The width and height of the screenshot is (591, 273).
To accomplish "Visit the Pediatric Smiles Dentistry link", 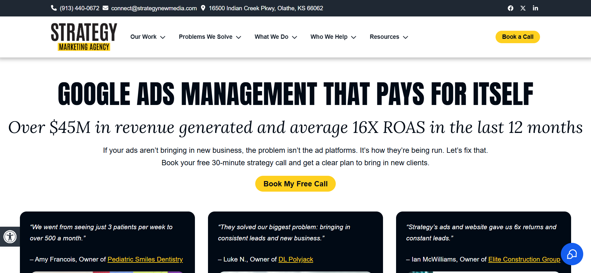I will pos(145,259).
